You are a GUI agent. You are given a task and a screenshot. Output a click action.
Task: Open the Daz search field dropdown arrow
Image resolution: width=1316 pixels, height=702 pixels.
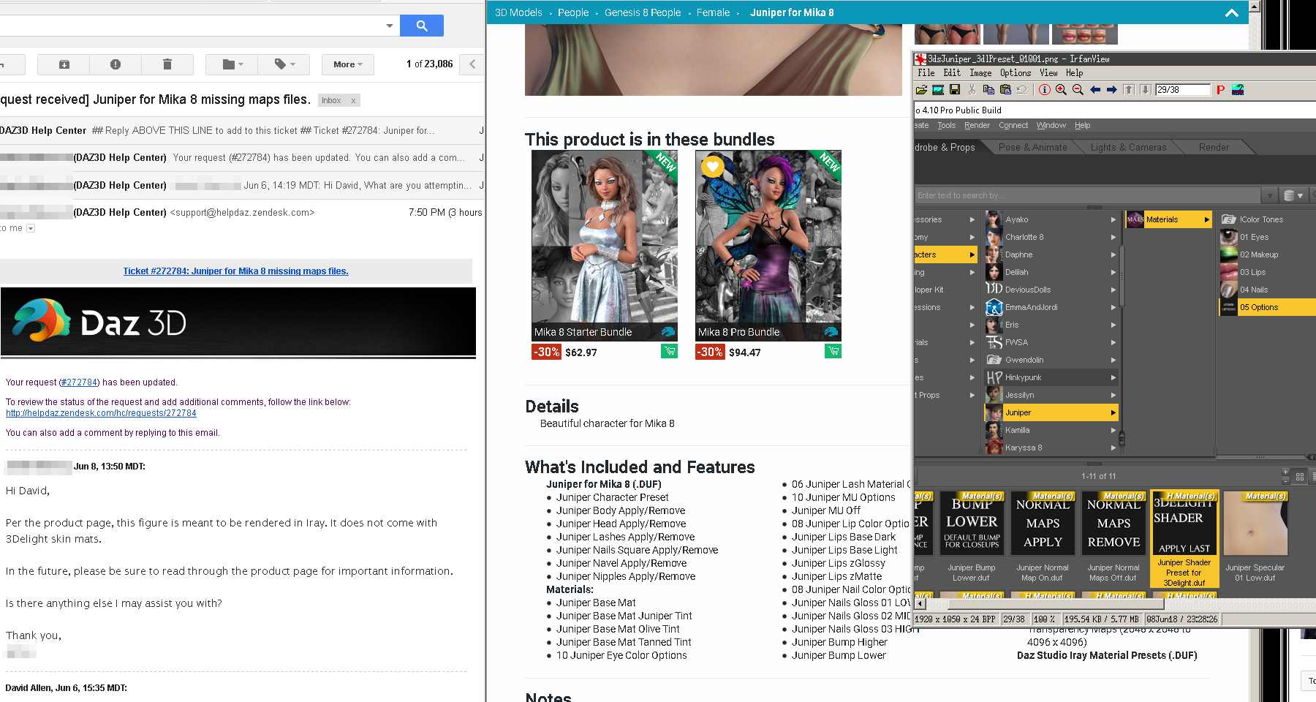[x=1270, y=195]
